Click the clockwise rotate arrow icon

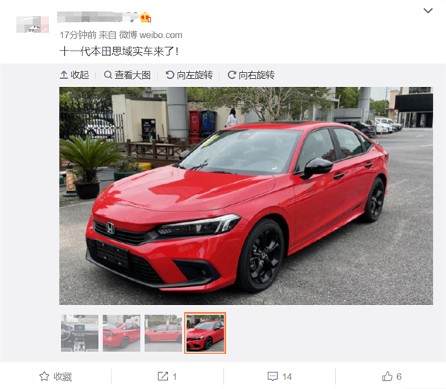232,75
